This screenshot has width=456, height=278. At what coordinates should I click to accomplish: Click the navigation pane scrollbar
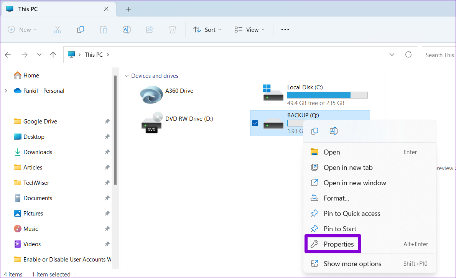tap(115, 130)
